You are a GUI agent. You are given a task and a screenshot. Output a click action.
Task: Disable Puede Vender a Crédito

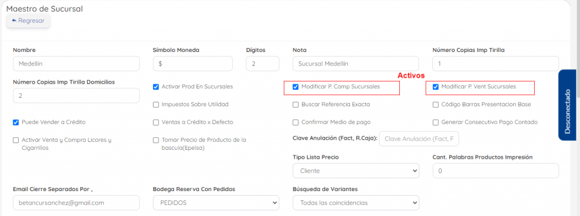[x=16, y=122]
